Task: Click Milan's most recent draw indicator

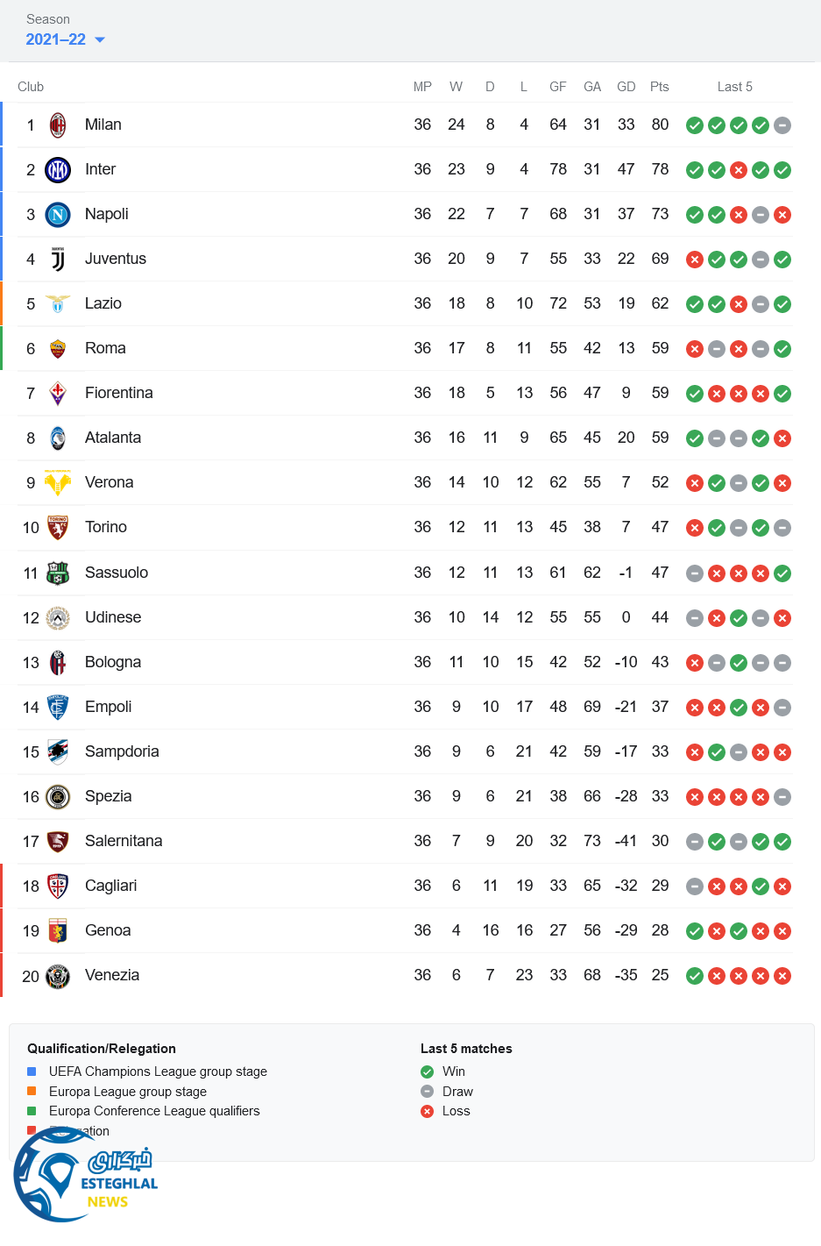Action: pos(782,125)
